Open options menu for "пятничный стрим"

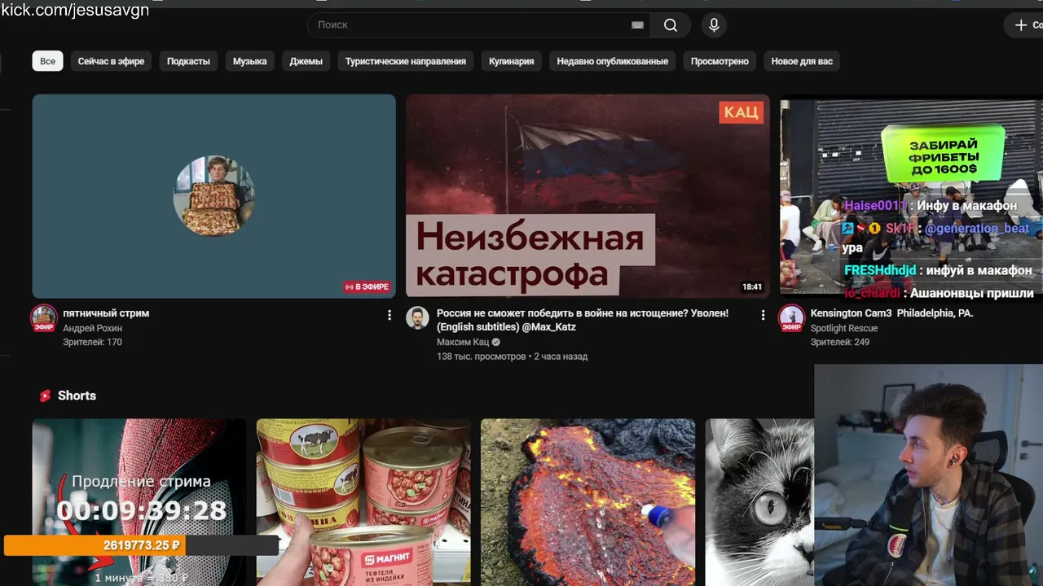point(389,315)
